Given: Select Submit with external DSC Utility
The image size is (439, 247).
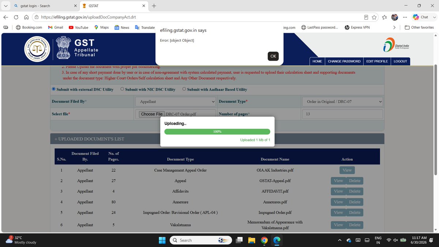Looking at the screenshot, I should pyautogui.click(x=54, y=89).
